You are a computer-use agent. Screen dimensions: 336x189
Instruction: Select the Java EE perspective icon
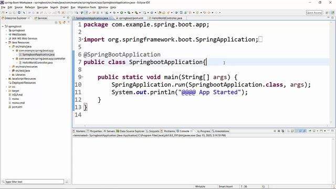coord(333,13)
